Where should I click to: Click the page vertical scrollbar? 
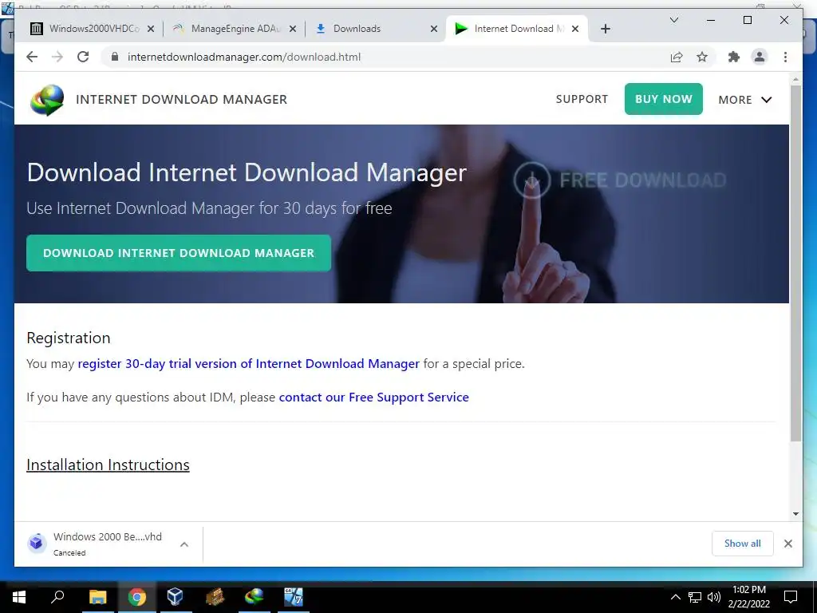795,263
